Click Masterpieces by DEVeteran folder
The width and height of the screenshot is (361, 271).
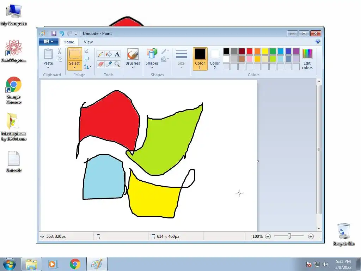pos(14,127)
